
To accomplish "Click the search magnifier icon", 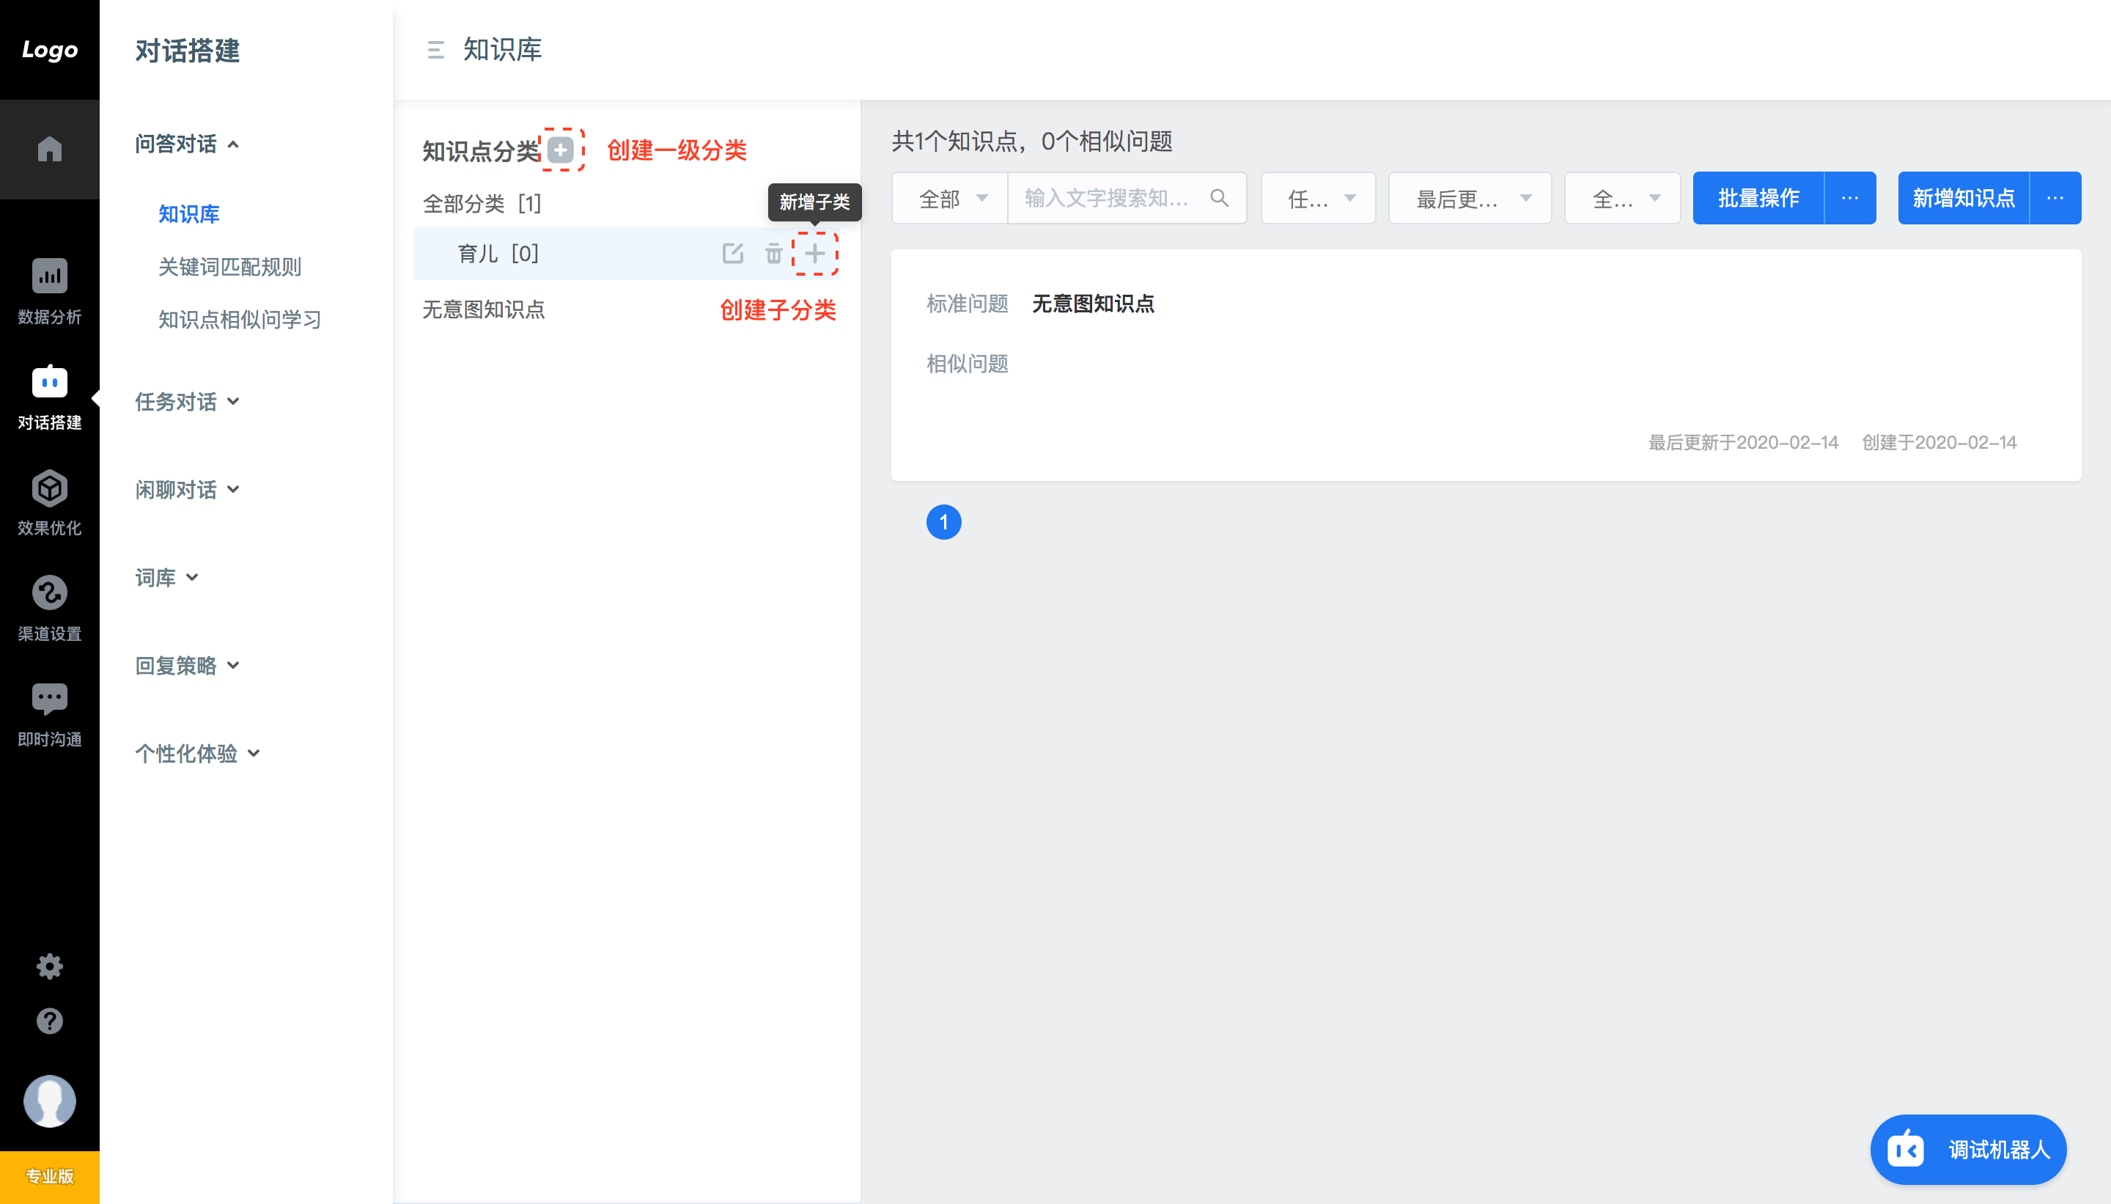I will click(1219, 198).
